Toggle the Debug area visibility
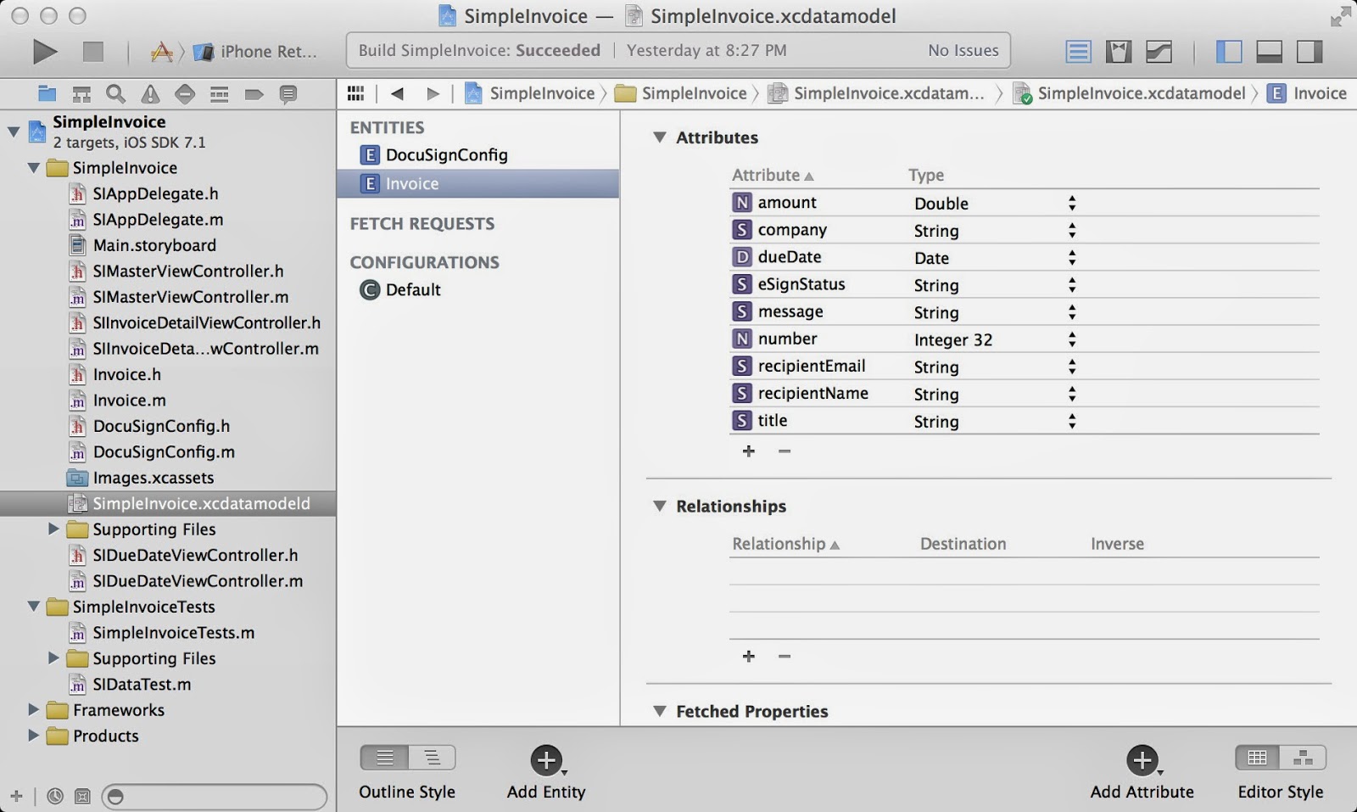 click(x=1269, y=52)
